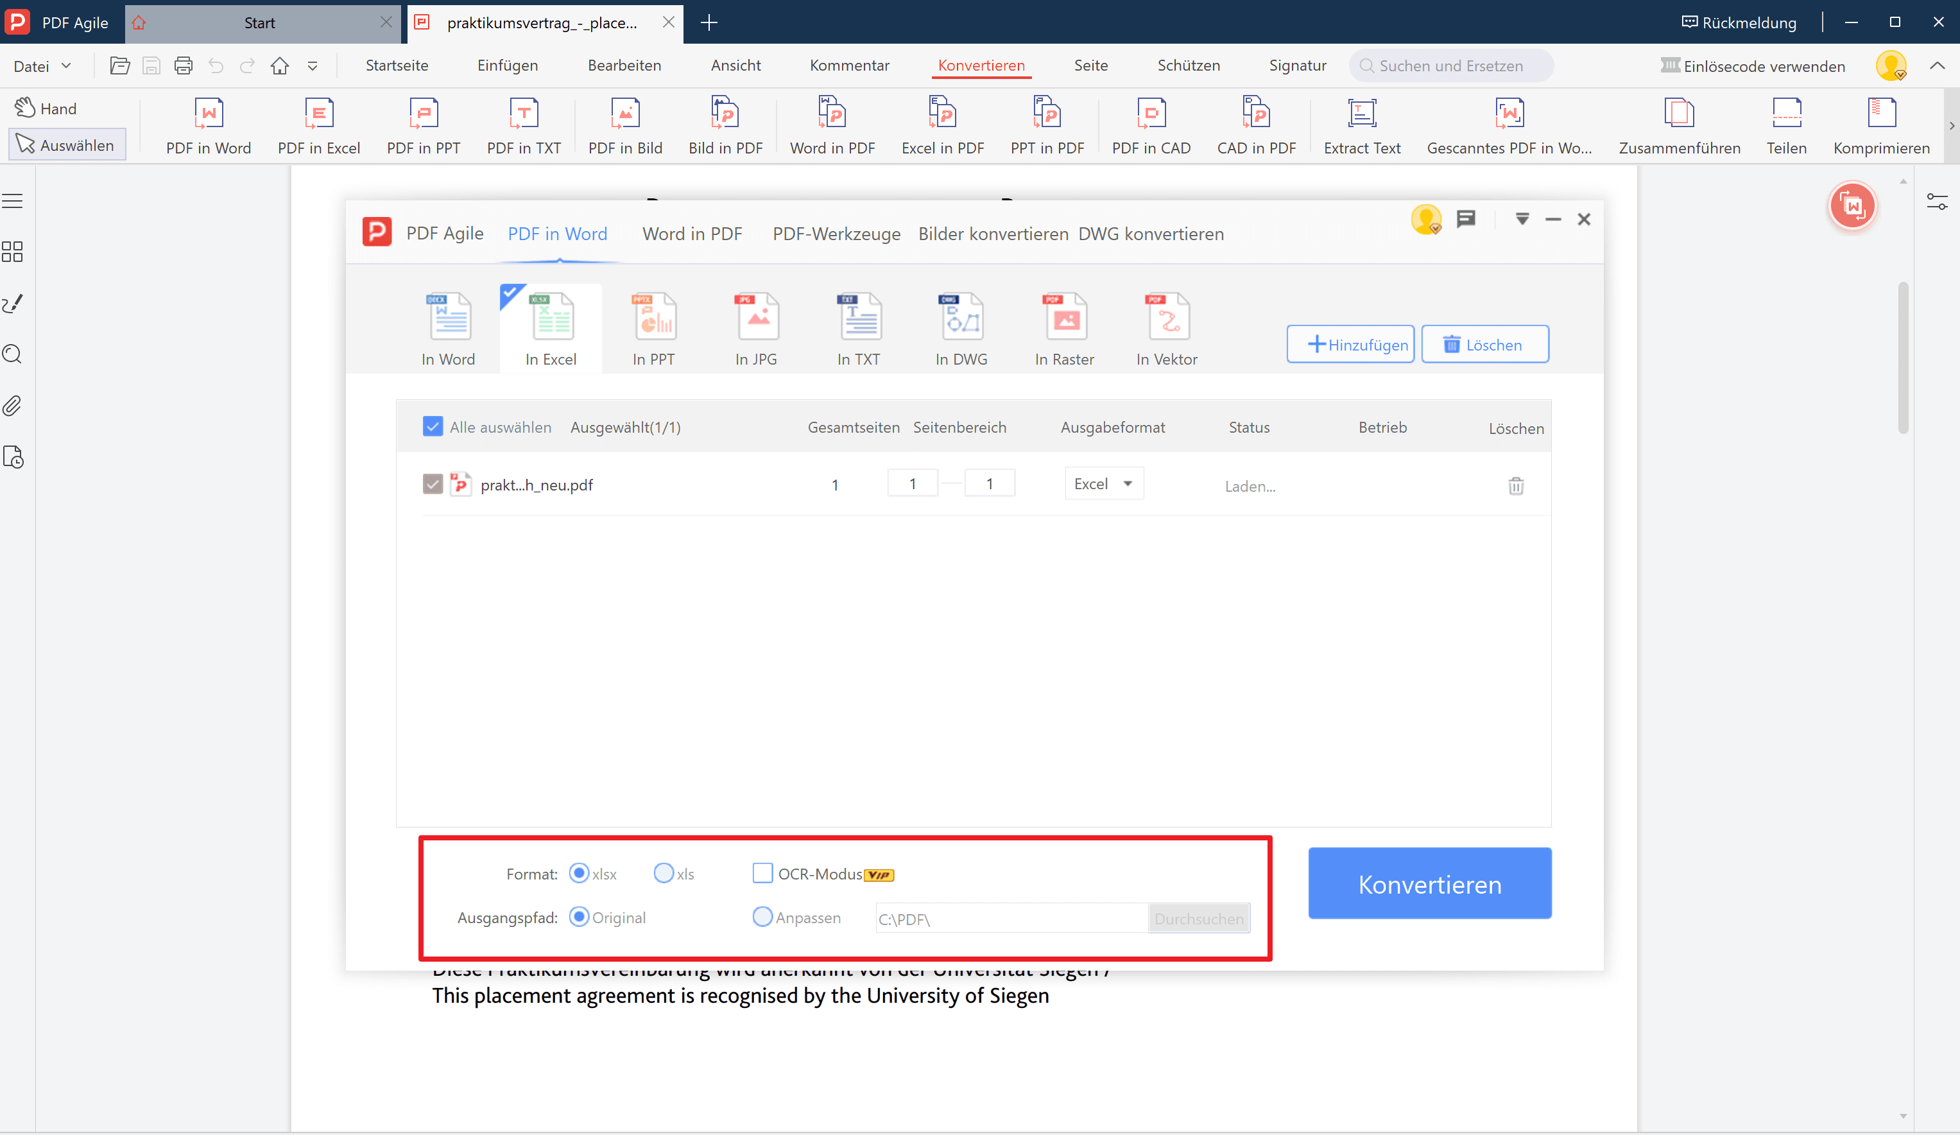Toggle the Alle auswählen checkbox
The image size is (1960, 1135).
pos(433,426)
